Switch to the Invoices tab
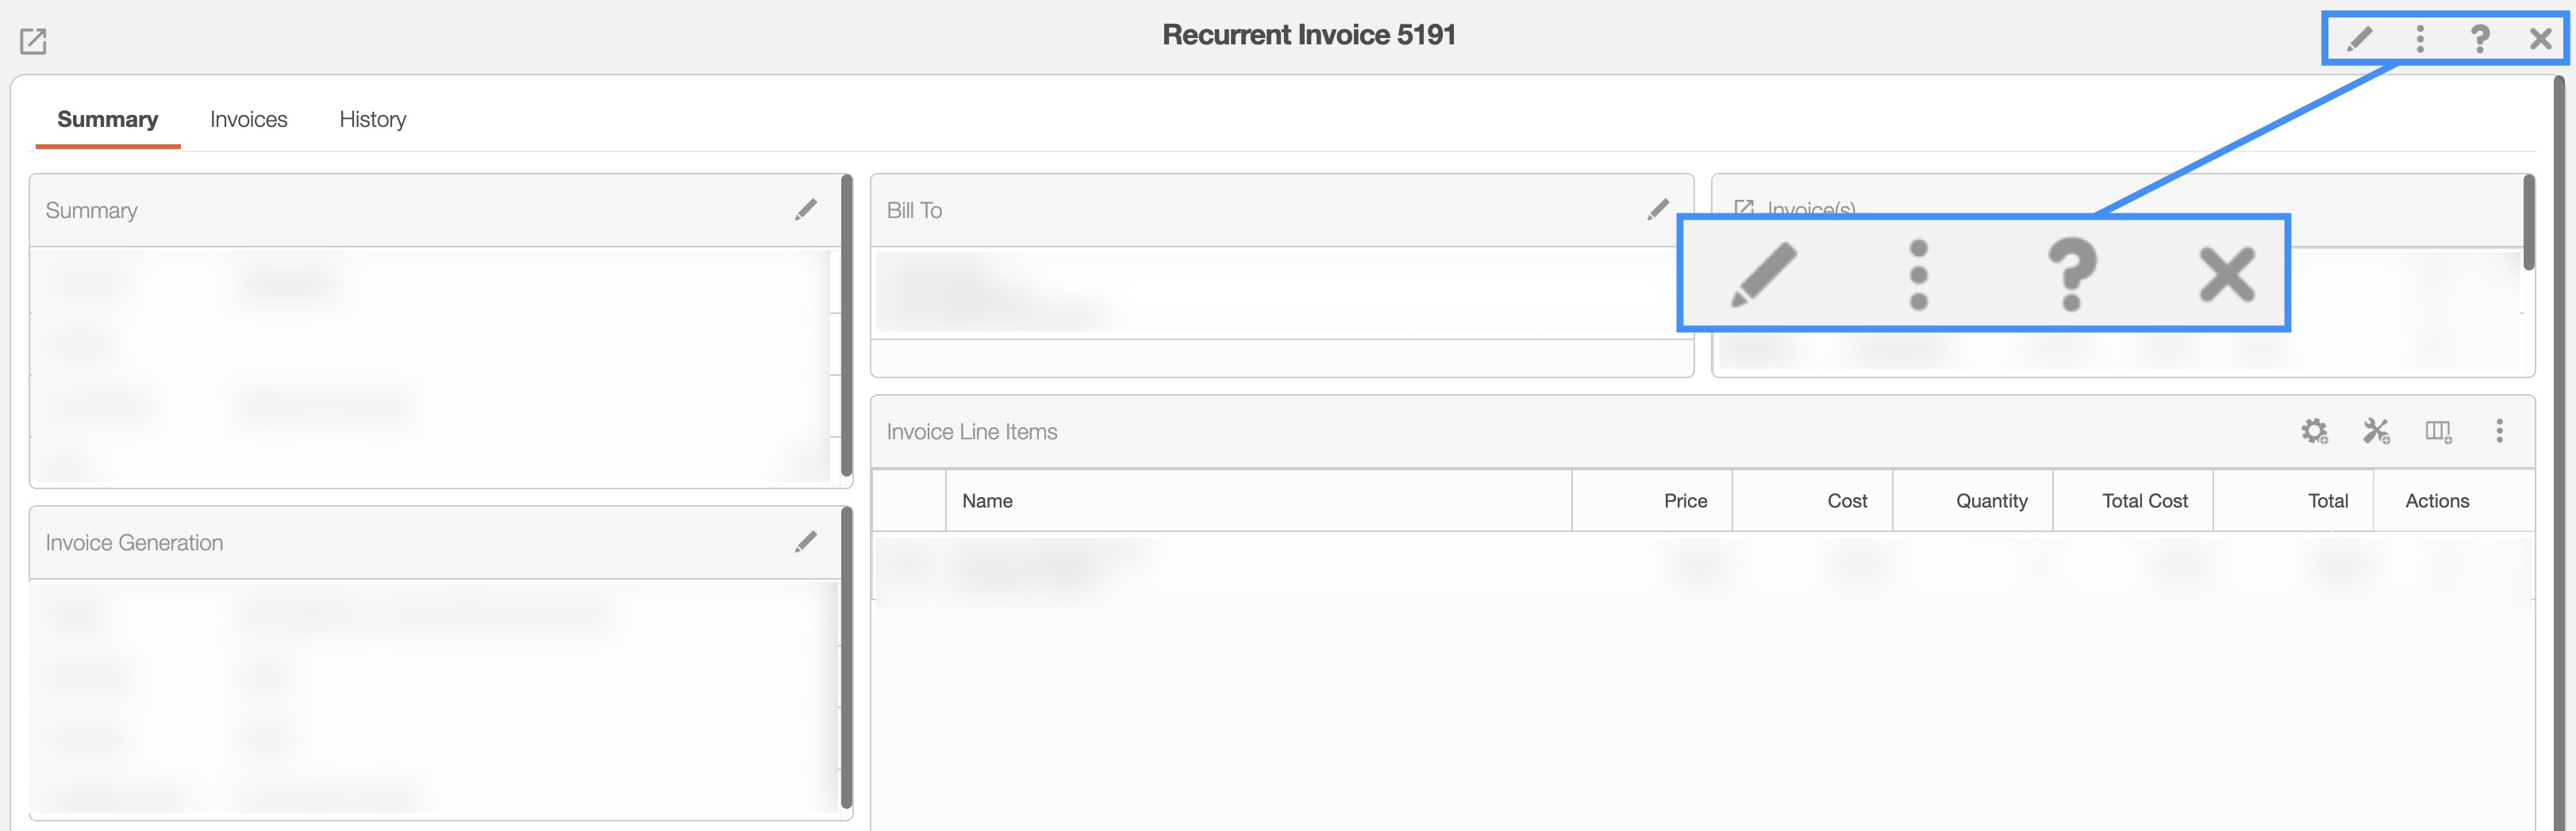Viewport: 2576px width, 831px height. tap(248, 120)
